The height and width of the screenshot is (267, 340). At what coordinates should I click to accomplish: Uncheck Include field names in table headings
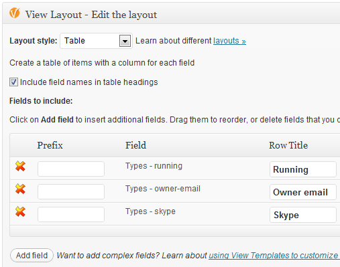pyautogui.click(x=13, y=82)
